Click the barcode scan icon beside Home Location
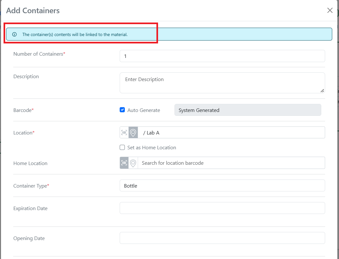This screenshot has height=259, width=339. click(x=124, y=163)
